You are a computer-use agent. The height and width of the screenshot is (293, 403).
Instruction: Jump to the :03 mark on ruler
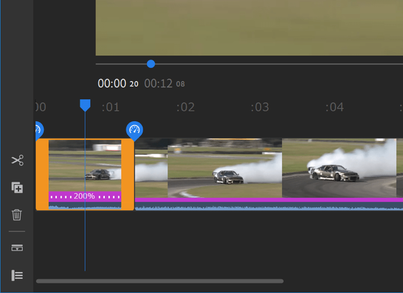pos(260,108)
